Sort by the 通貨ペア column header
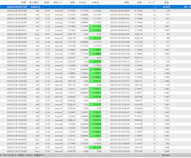 tap(58, 2)
